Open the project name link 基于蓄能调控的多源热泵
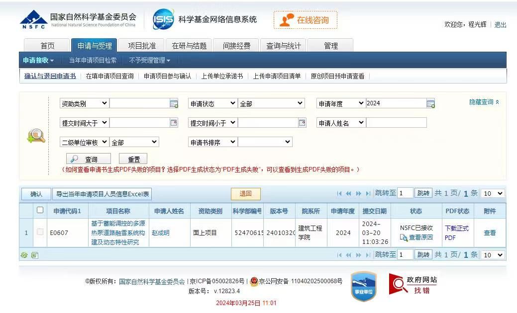Viewport: 517px width, 313px height. point(118,233)
